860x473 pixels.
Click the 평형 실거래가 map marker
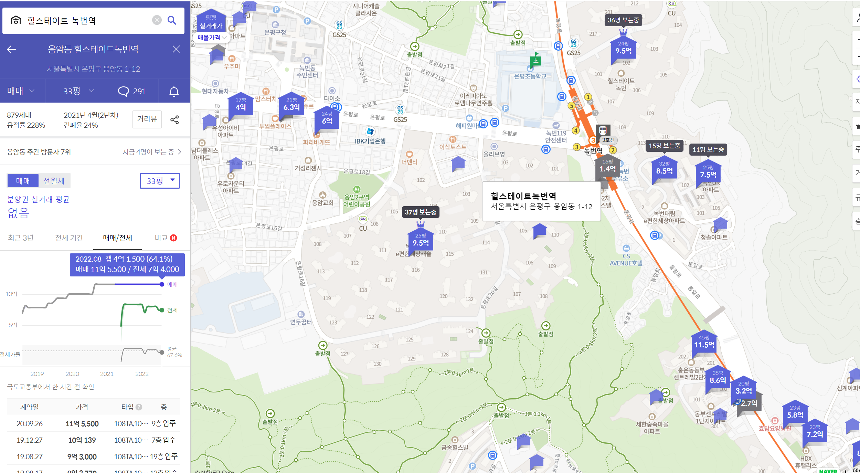point(211,21)
